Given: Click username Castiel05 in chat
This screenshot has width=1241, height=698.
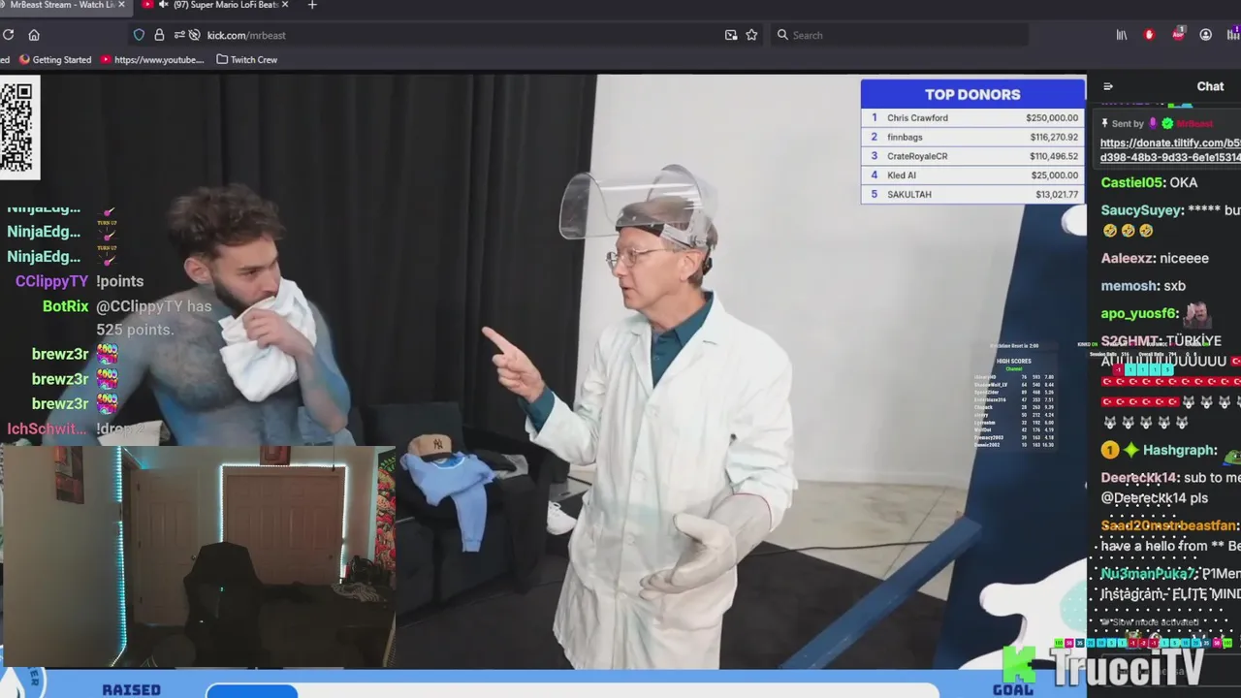Looking at the screenshot, I should click(x=1132, y=182).
